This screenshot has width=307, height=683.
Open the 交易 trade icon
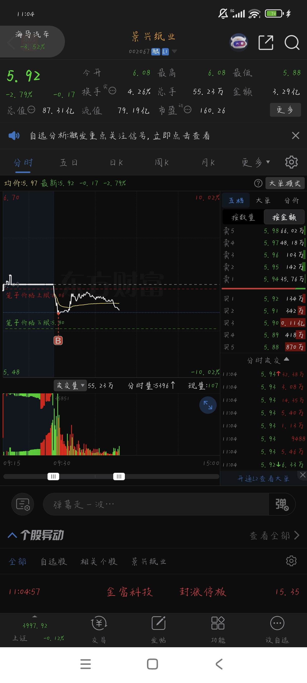99,629
